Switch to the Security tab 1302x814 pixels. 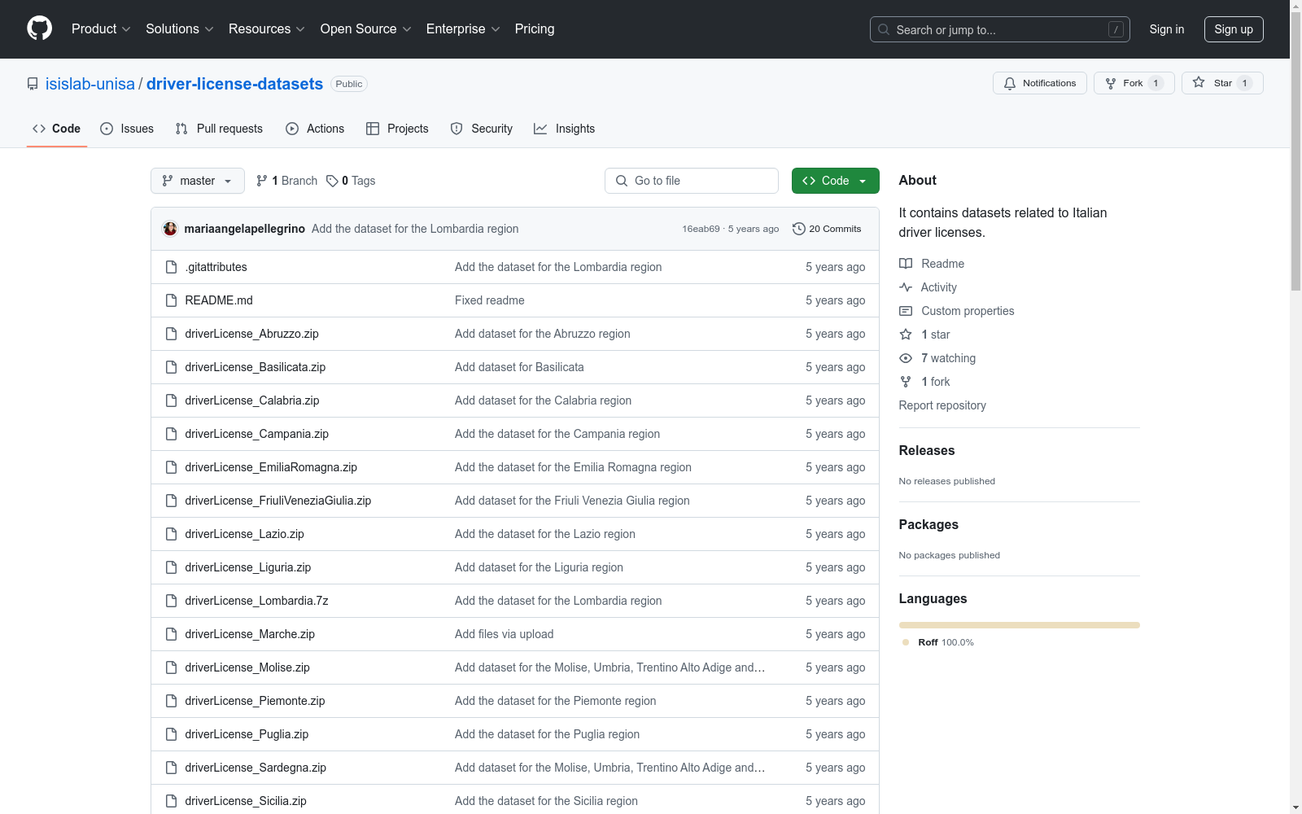coord(482,129)
